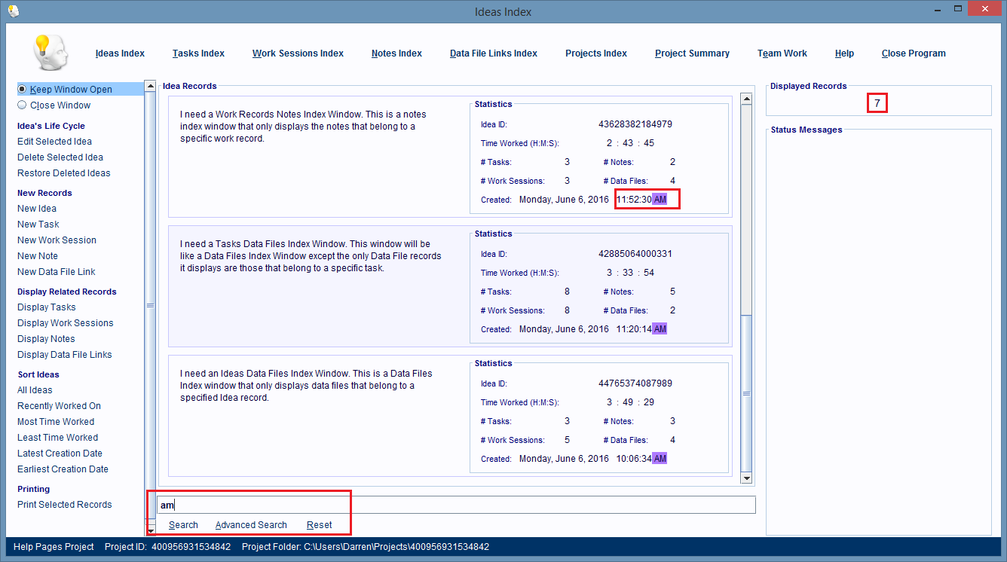Open the Projects Index menu item
The width and height of the screenshot is (1007, 562).
pos(596,53)
